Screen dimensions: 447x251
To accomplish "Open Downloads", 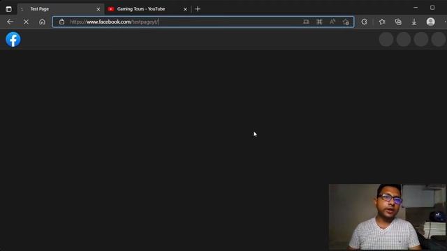I will pos(414,22).
